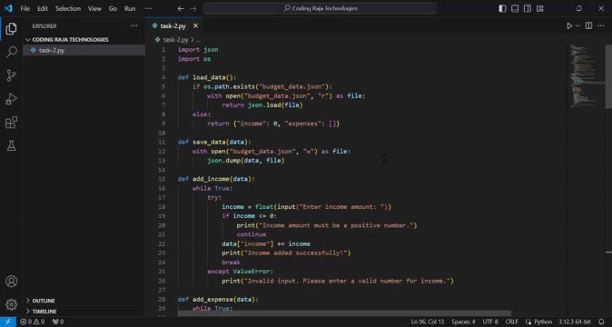Screen dimensions: 612x327
Task: Open the View menu
Action: [94, 8]
